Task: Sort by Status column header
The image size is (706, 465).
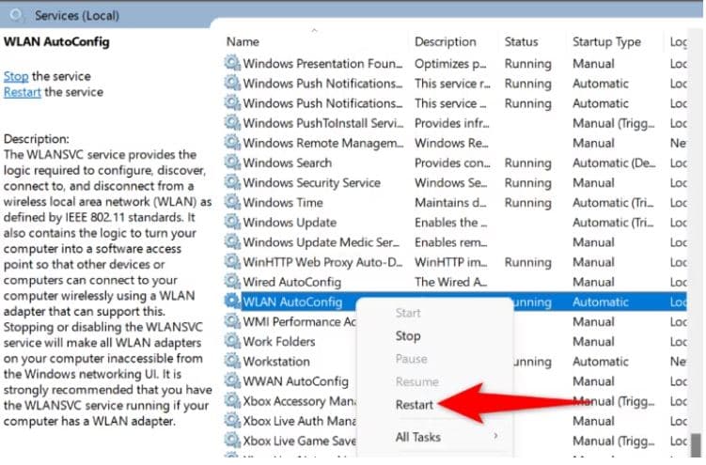Action: [x=521, y=41]
